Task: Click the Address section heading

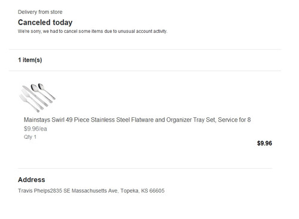Action: [32, 180]
